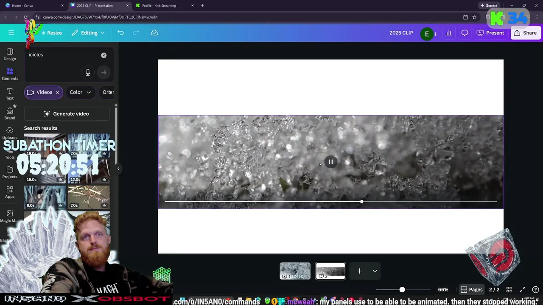Move the video playback progress handle
The image size is (543, 305).
[x=361, y=202]
